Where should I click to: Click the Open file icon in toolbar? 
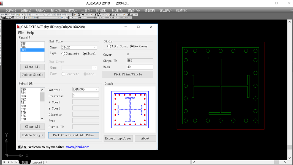point(3,15)
